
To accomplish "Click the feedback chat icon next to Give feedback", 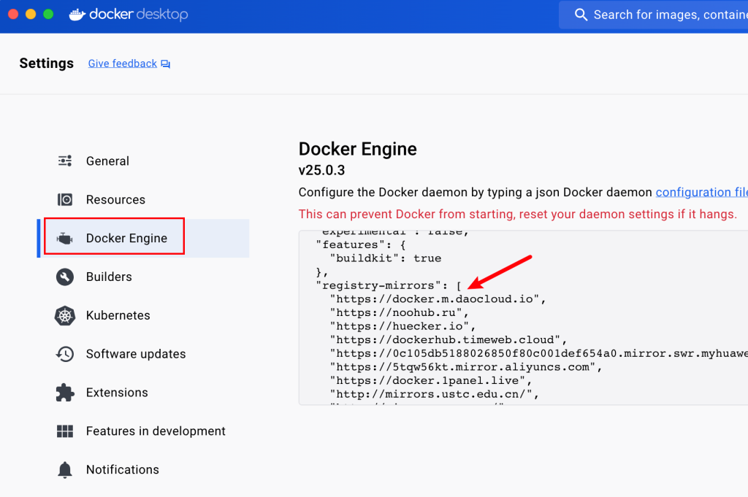I will [166, 63].
